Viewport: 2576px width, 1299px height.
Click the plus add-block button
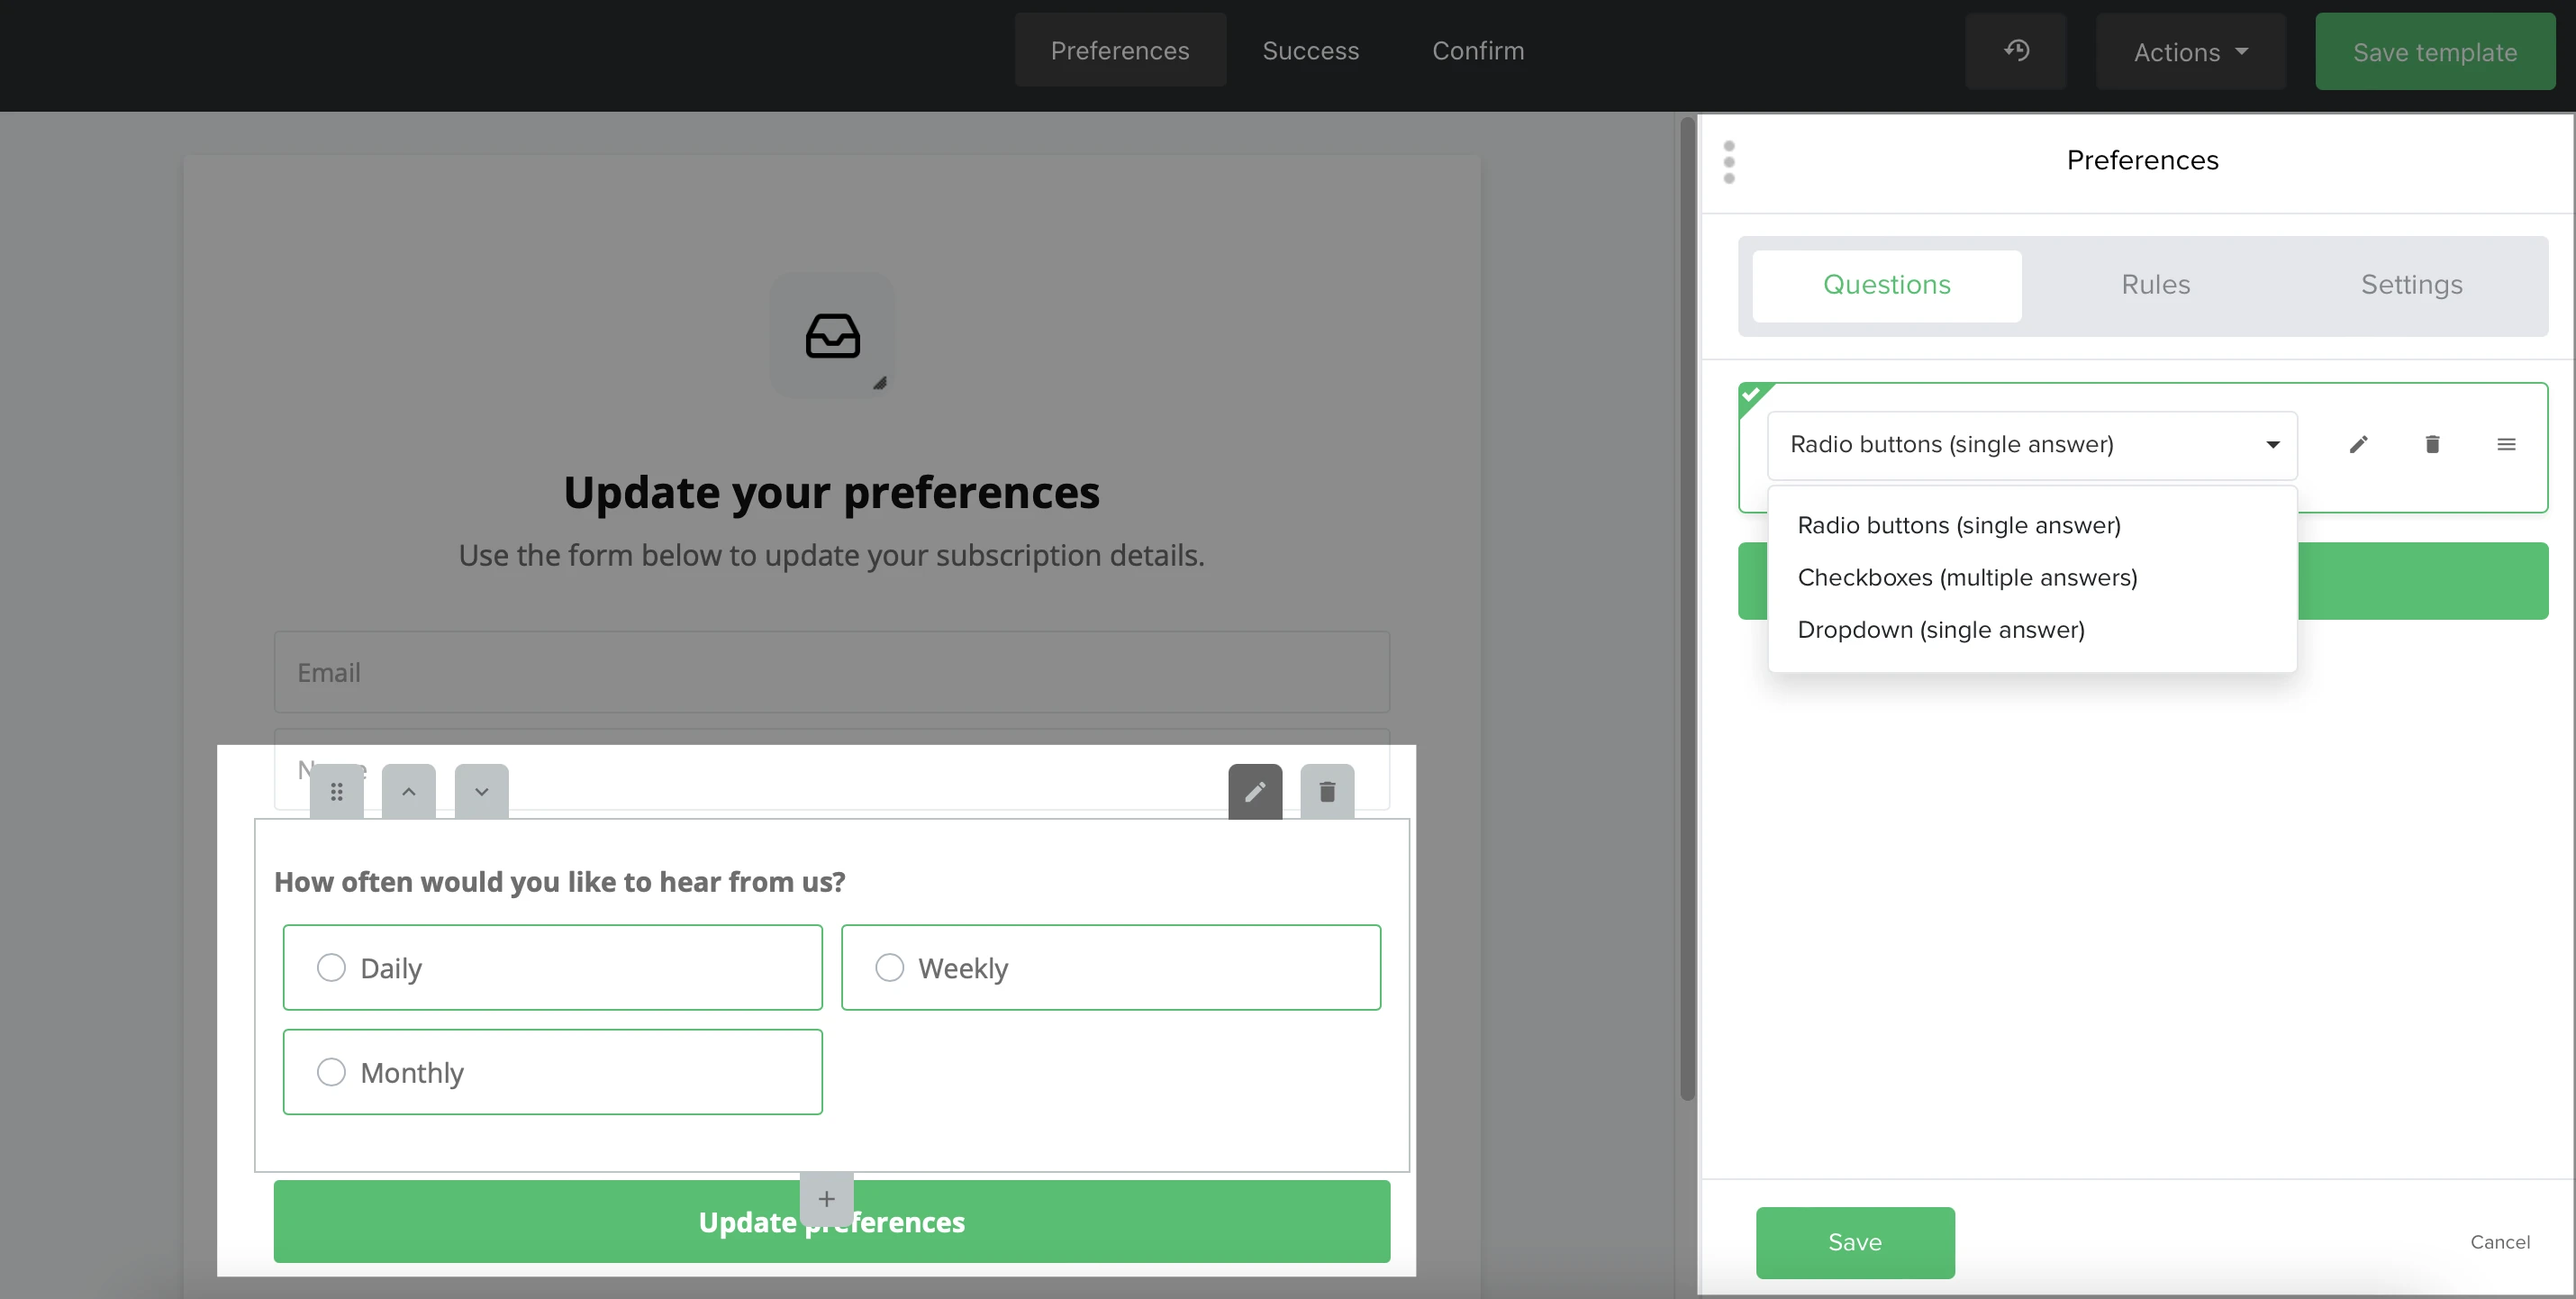coord(826,1199)
